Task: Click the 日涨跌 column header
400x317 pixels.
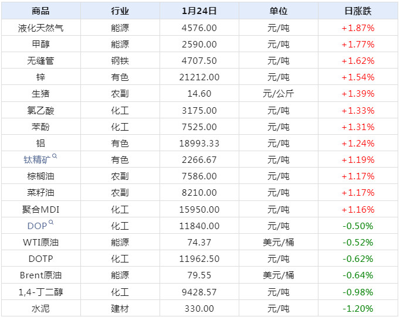Action: [358, 11]
